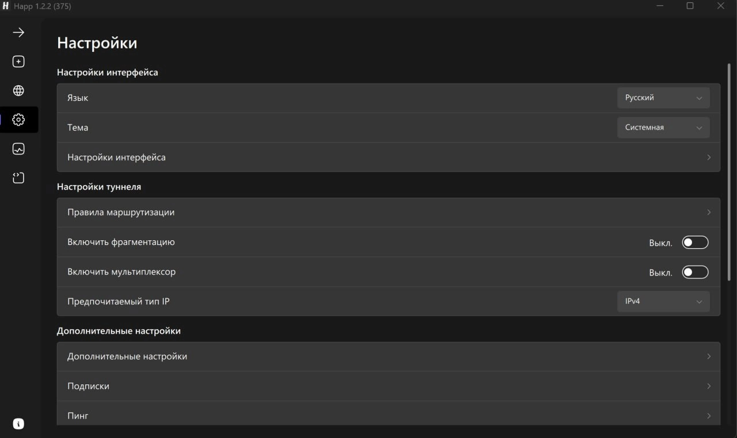
Task: Open the Пинг settings row
Action: coord(388,415)
